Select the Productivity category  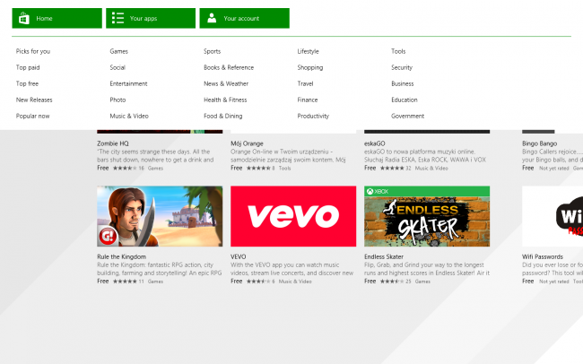tap(313, 116)
